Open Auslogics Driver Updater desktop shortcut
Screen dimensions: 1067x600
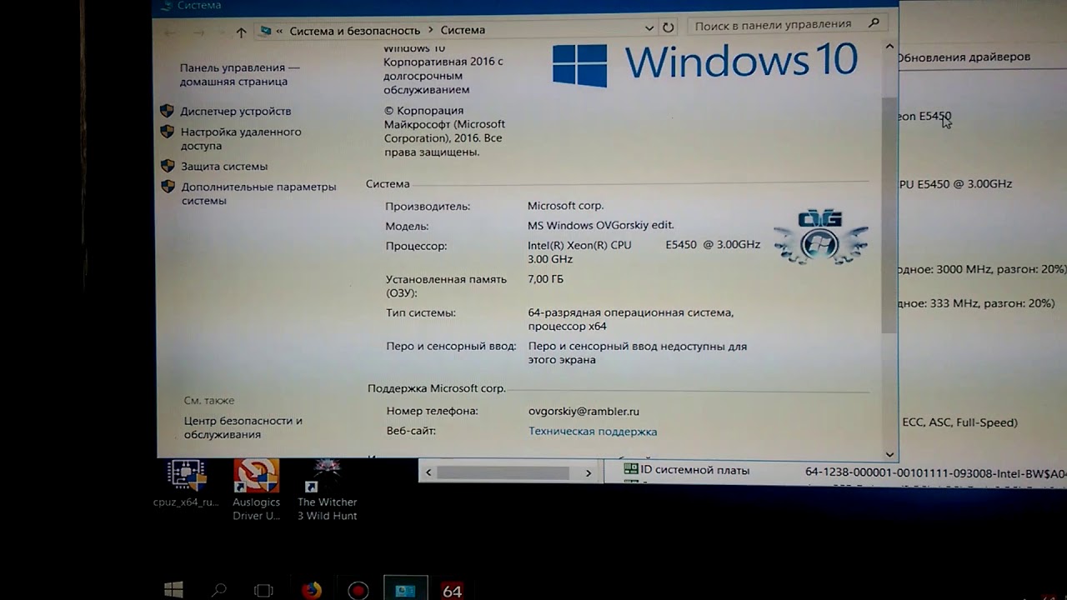(x=256, y=490)
